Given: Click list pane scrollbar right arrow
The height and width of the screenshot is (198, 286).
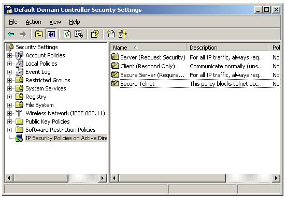Looking at the screenshot, I should pyautogui.click(x=276, y=178).
